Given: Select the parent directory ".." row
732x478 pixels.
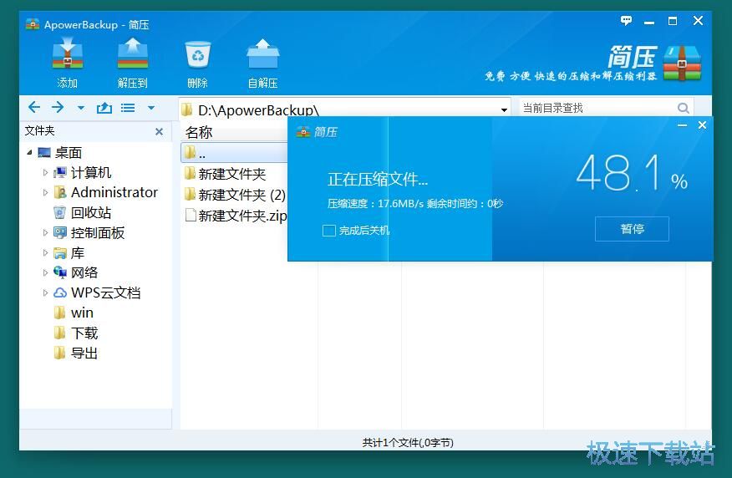Looking at the screenshot, I should click(x=234, y=152).
